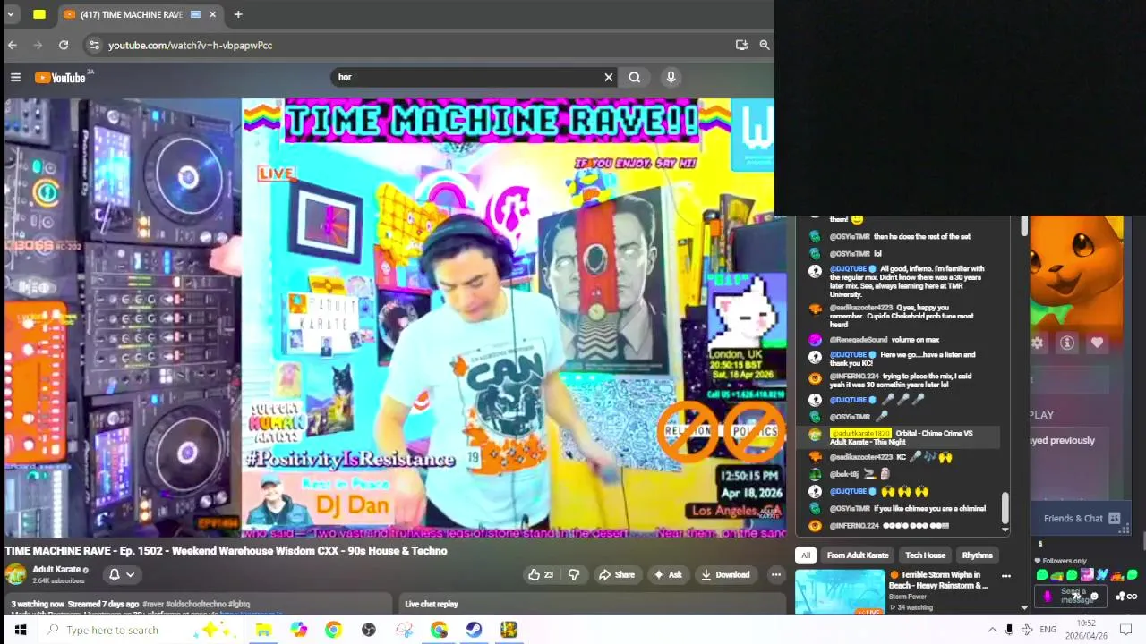The width and height of the screenshot is (1146, 644).
Task: Open Friends & Chat in right panel
Action: pos(1082,518)
